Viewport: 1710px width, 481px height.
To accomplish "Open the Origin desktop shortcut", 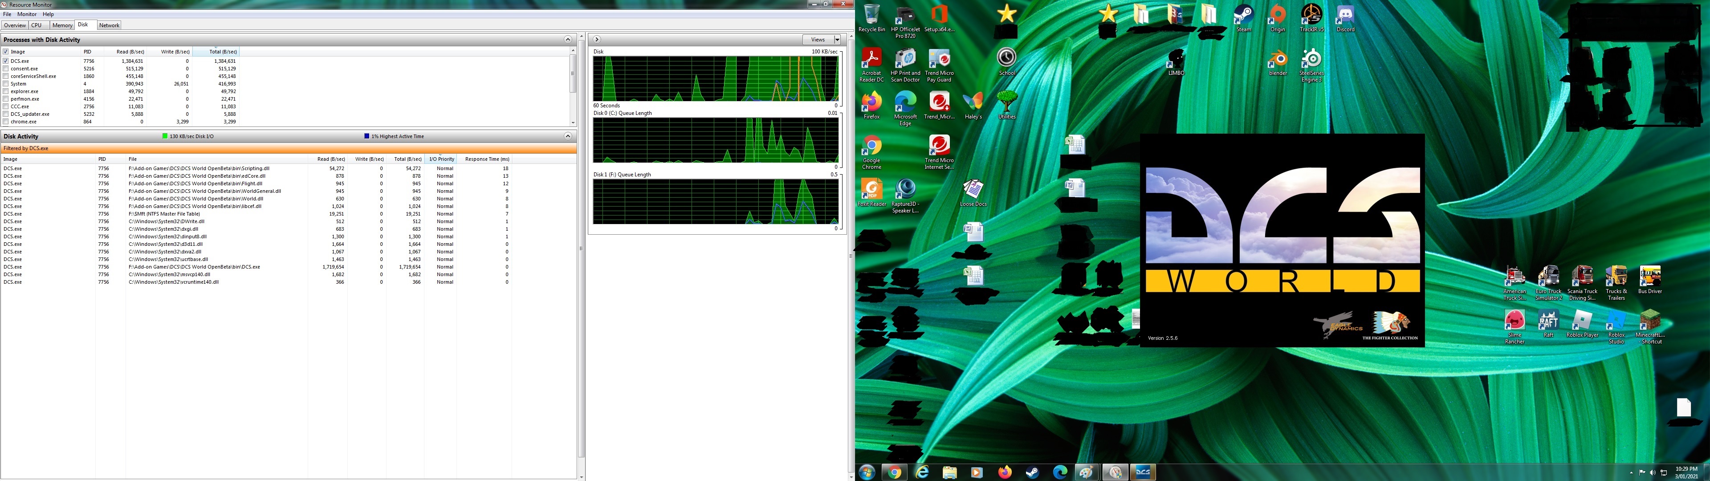I will pyautogui.click(x=1277, y=19).
